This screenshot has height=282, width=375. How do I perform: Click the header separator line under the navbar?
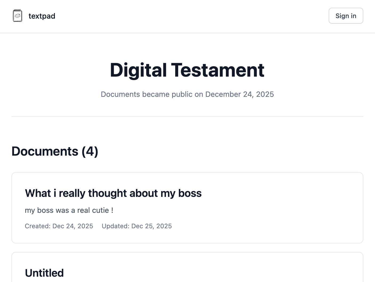click(x=187, y=33)
